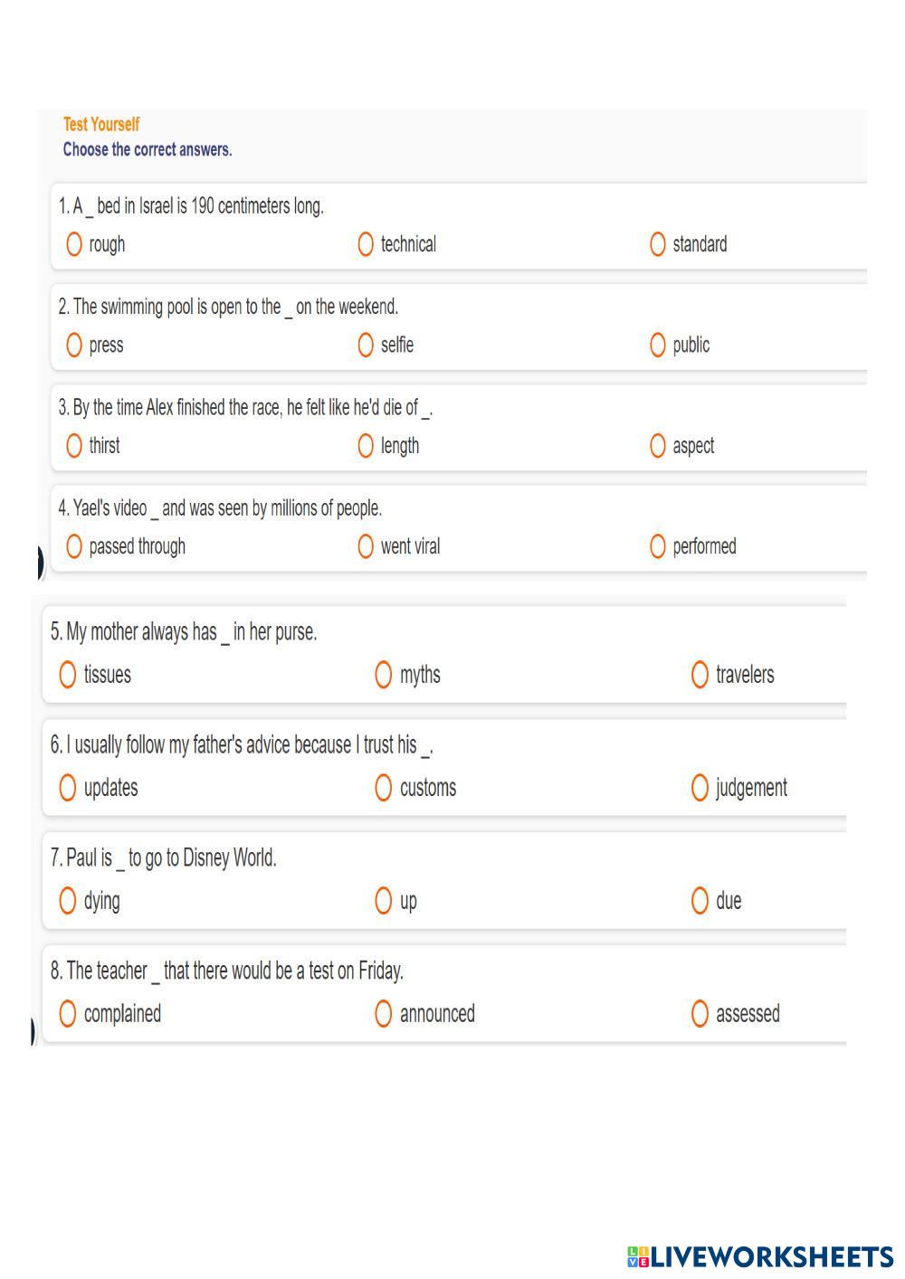Select the 'myths' option
The height and width of the screenshot is (1279, 905).
click(x=384, y=675)
